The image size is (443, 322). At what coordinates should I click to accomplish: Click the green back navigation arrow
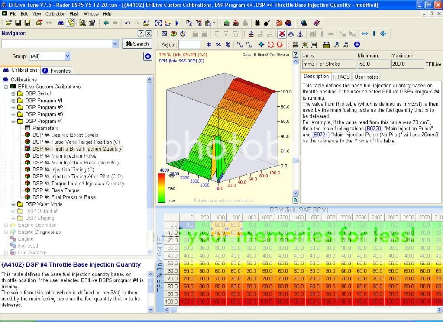pyautogui.click(x=106, y=23)
